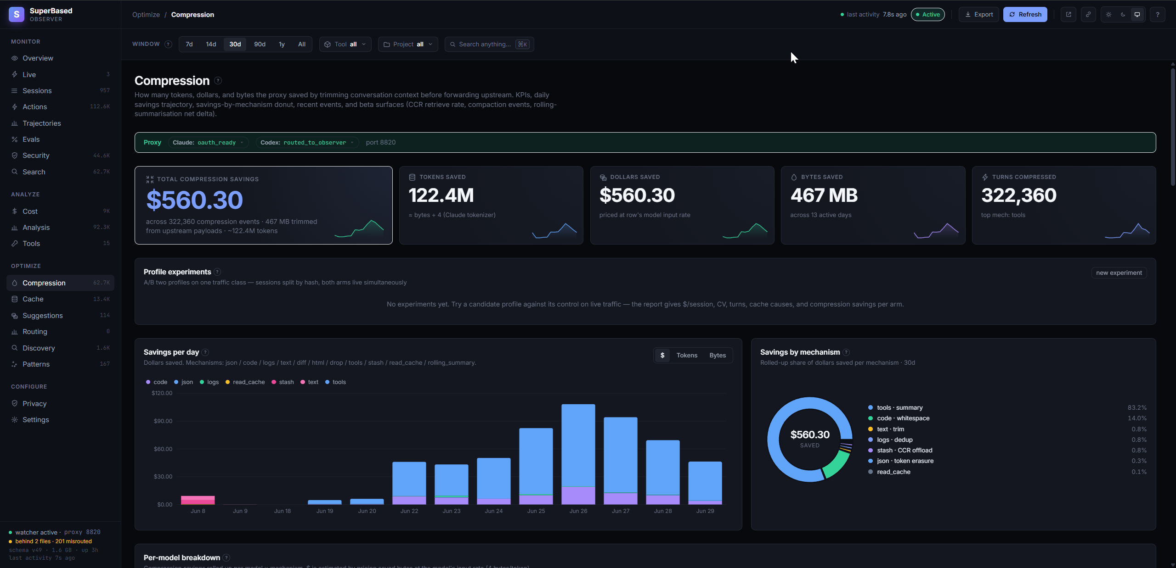Open help question mark in header
This screenshot has height=568, width=1176.
click(1158, 14)
